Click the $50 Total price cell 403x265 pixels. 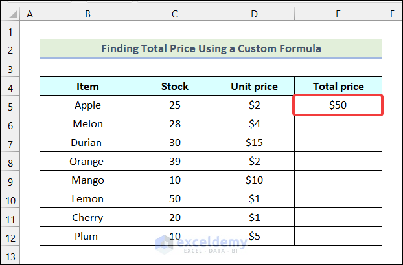pos(338,105)
